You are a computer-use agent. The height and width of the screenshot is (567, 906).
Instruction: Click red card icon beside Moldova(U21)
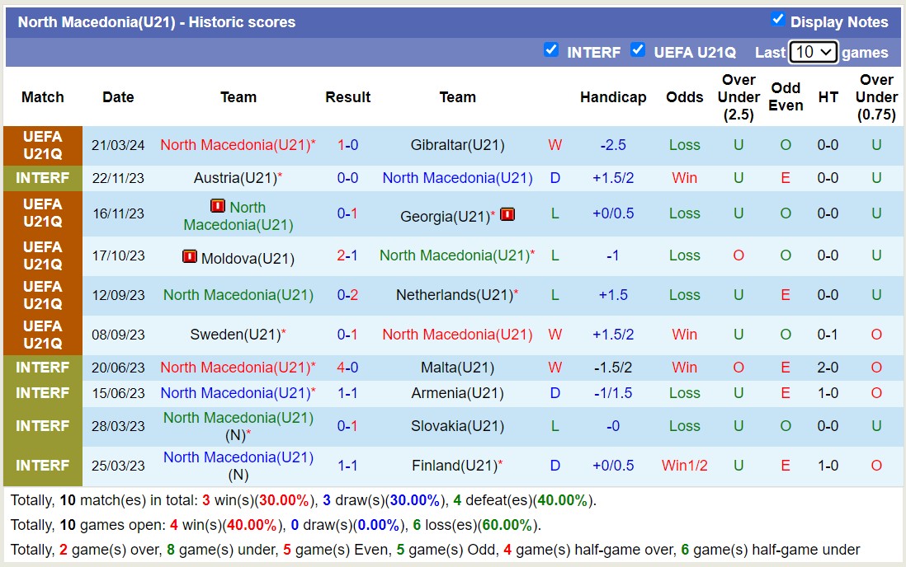[x=190, y=257]
